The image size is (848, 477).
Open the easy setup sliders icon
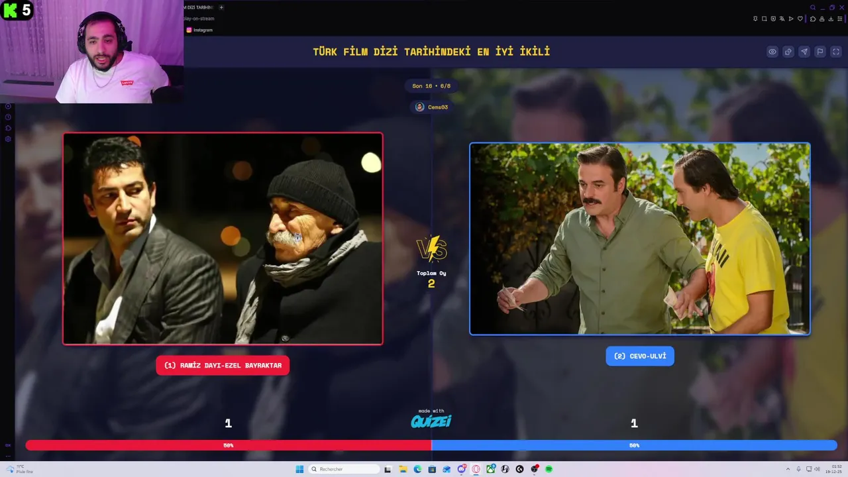pos(840,19)
